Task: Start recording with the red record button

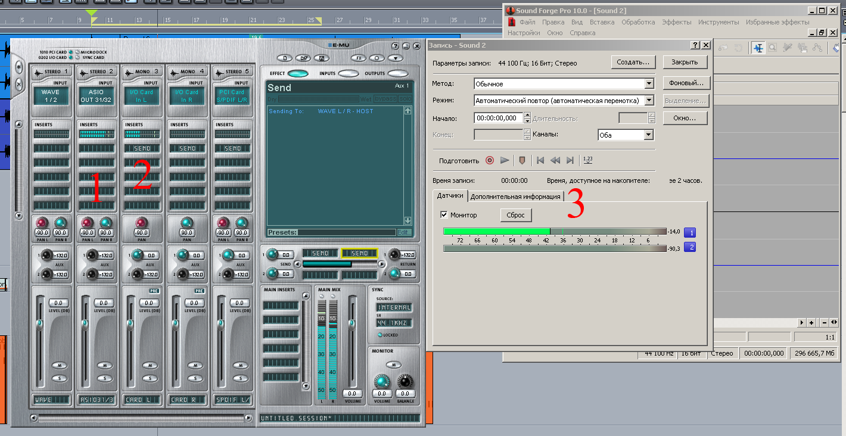Action: [x=490, y=160]
